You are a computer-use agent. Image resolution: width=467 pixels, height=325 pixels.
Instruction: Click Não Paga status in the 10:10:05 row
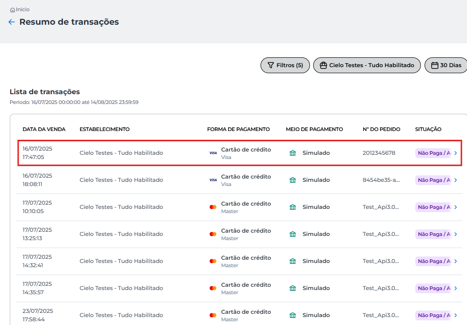click(x=433, y=207)
